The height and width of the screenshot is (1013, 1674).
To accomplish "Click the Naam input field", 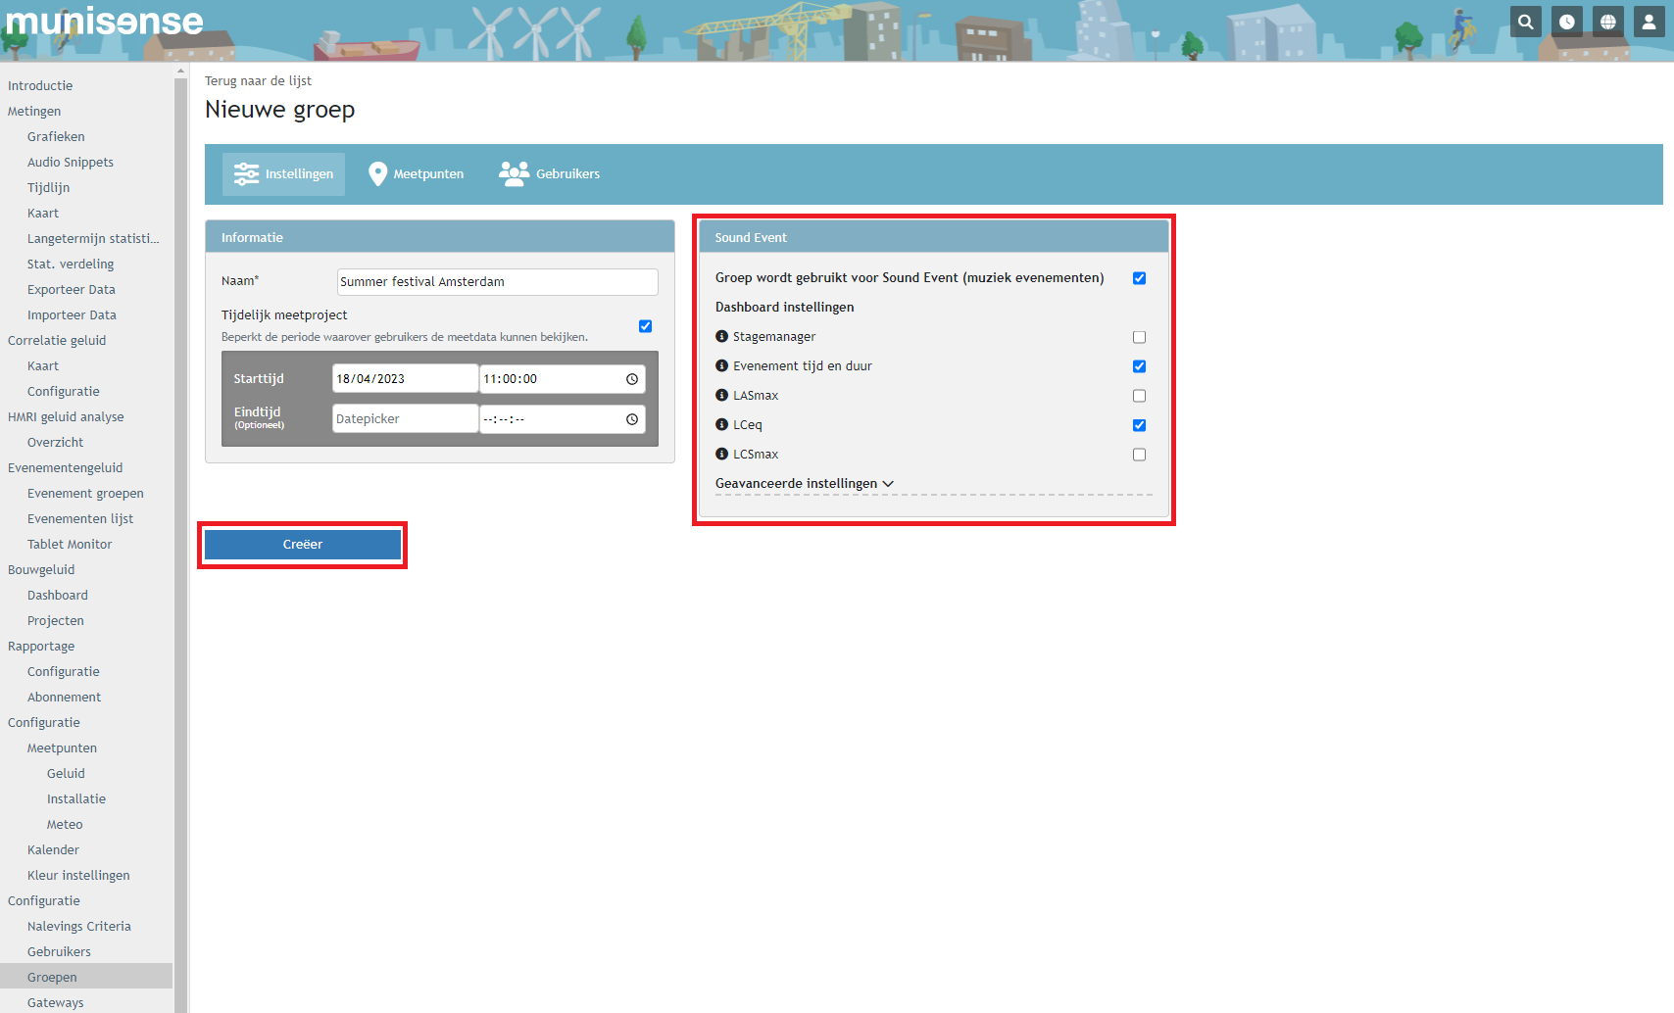I will (x=497, y=282).
